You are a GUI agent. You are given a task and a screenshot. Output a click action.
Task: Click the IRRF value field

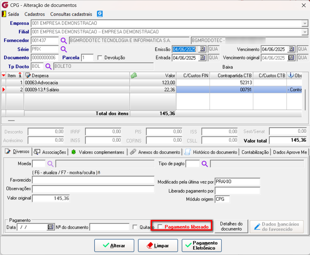[x=103, y=132]
